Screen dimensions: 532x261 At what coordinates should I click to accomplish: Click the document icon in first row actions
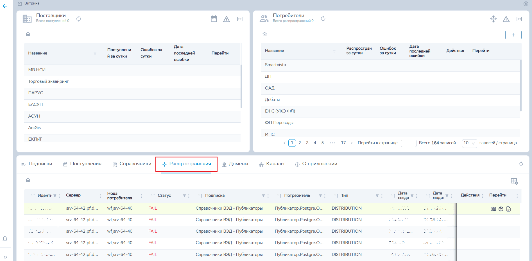click(x=508, y=209)
